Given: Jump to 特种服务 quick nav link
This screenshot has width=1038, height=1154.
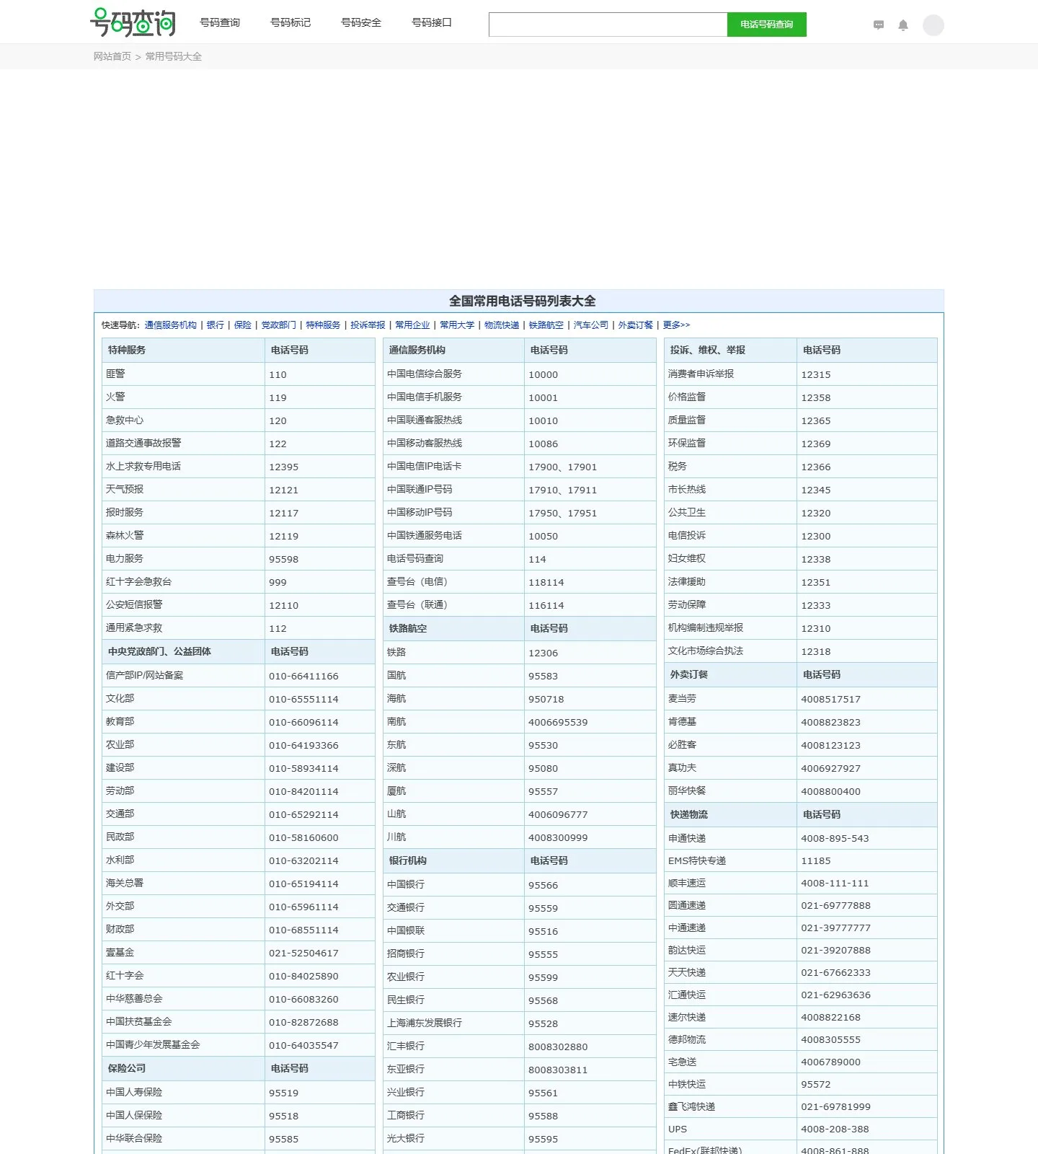Looking at the screenshot, I should pyautogui.click(x=323, y=325).
